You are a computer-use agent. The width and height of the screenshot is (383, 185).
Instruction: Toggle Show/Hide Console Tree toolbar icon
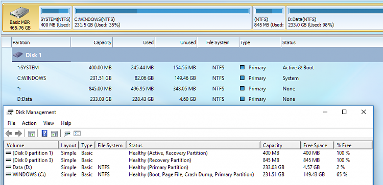coord(32,134)
